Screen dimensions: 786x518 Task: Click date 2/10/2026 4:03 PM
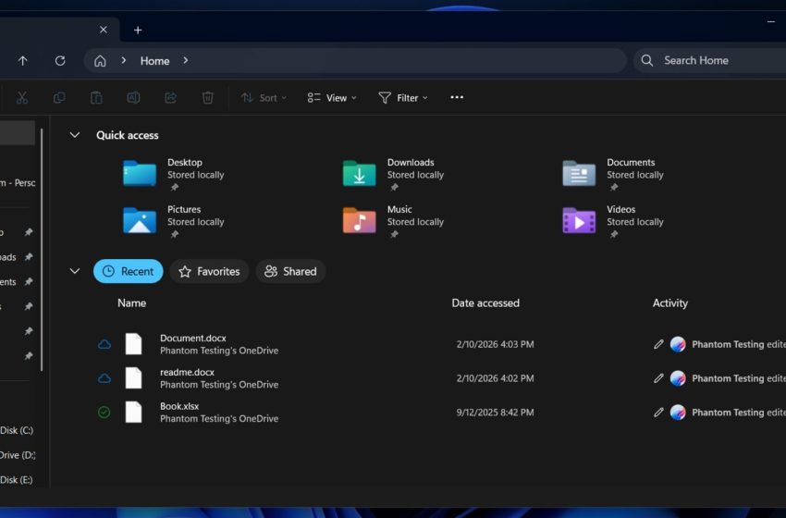pos(495,344)
